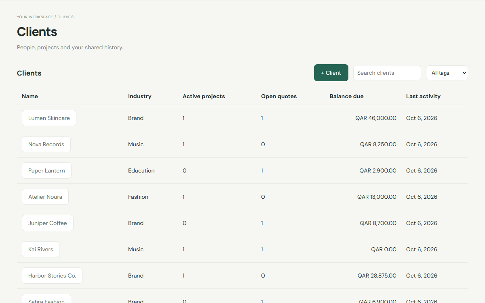Select the Kai Rivers client
Screen dimensions: 485x303
tap(40, 249)
